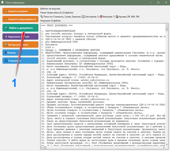Click the application icon in title bar
Image resolution: width=170 pixels, height=151 pixels.
[x=3, y=2]
